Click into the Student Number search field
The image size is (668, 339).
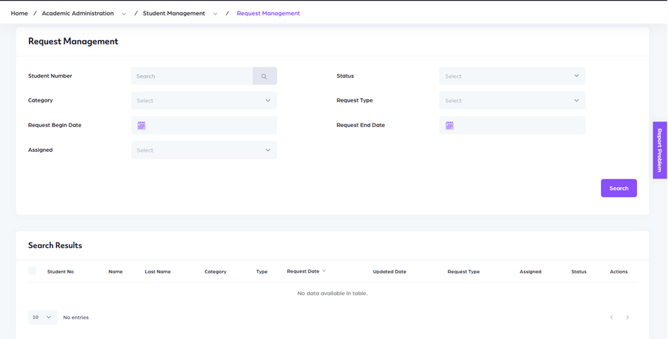(192, 76)
